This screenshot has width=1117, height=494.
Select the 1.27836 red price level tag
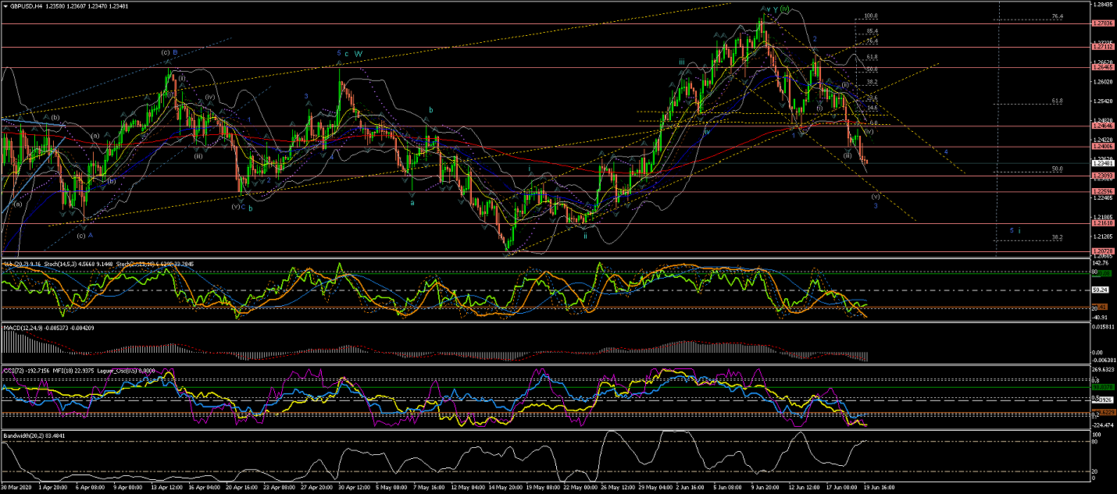pos(1102,23)
